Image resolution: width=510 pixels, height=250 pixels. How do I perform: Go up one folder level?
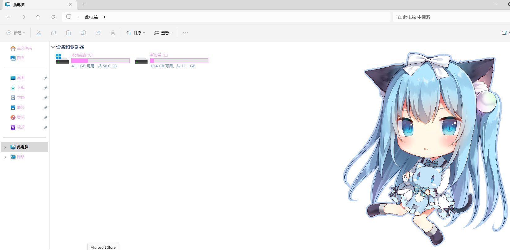point(38,17)
